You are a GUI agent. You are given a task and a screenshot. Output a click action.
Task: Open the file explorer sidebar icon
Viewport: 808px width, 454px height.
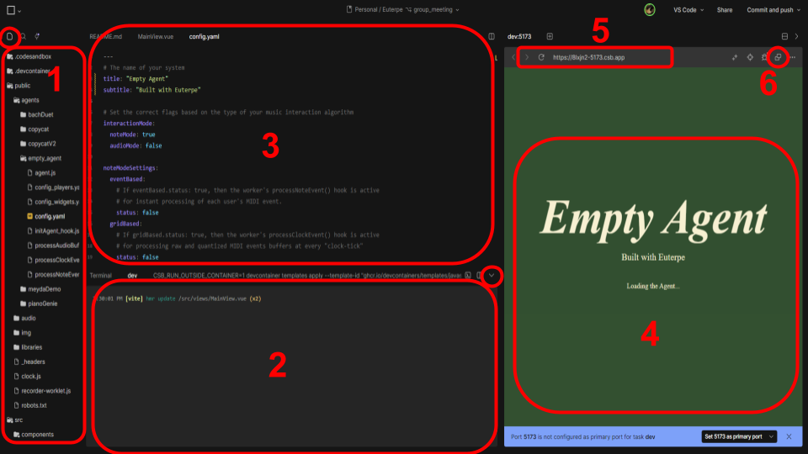tap(10, 36)
